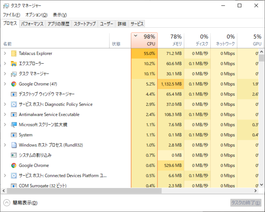Switch to the スタートアップ tab
This screenshot has width=265, height=212.
84,24
